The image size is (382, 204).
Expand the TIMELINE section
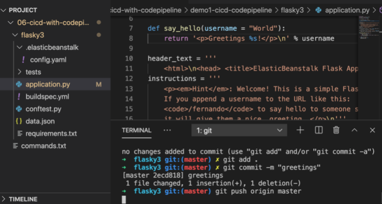tap(3, 199)
